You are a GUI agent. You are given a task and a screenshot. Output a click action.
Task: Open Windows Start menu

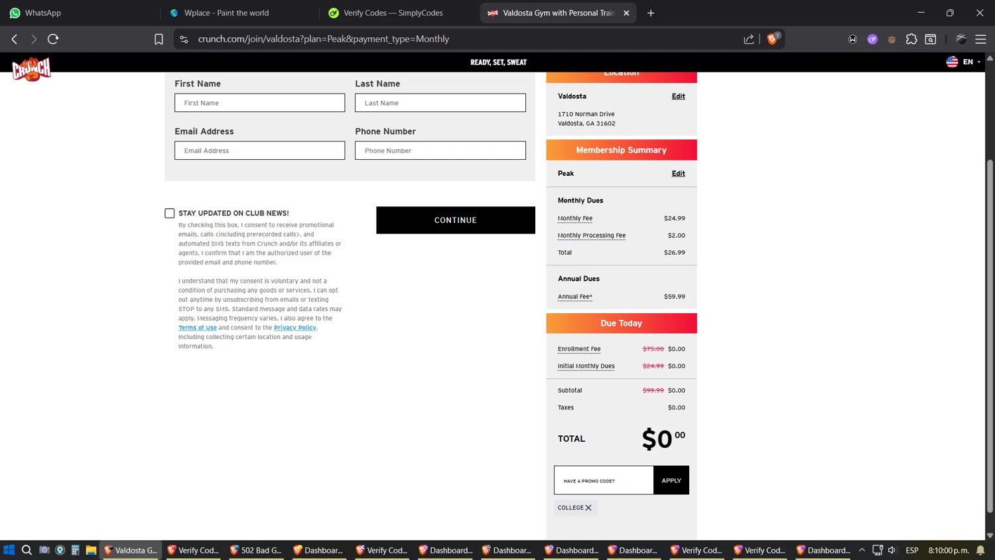tap(9, 550)
